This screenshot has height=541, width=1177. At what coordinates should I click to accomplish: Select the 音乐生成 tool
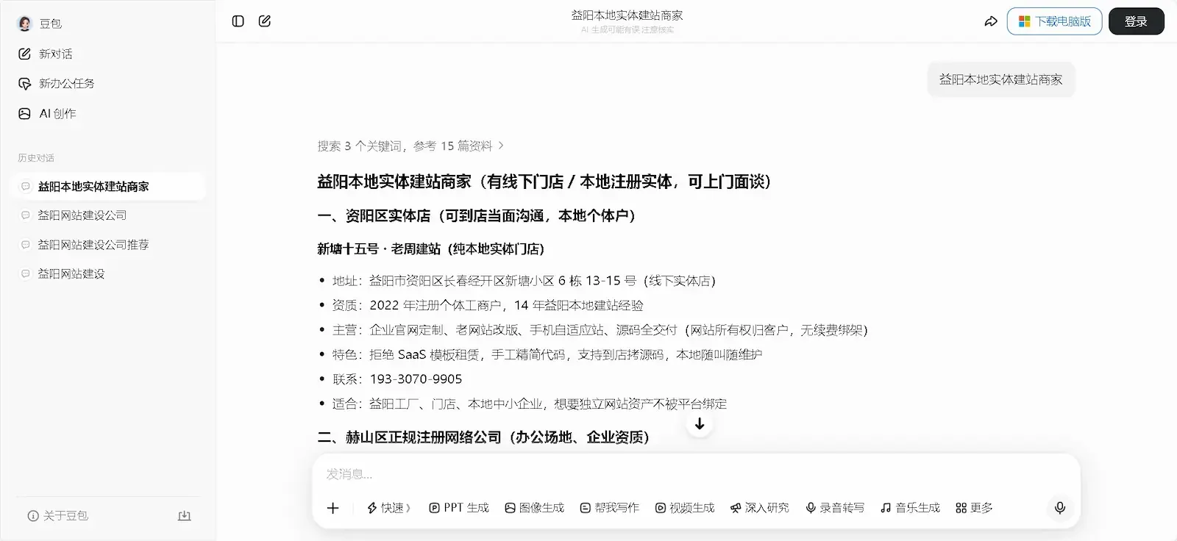point(911,508)
